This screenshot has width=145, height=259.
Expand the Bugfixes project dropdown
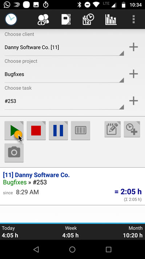tap(64, 75)
